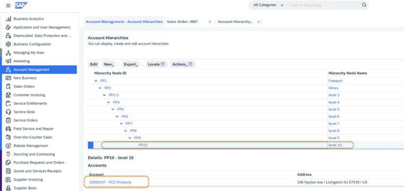
Task: Switch to Account Hierarchies tab
Action: 124,22
